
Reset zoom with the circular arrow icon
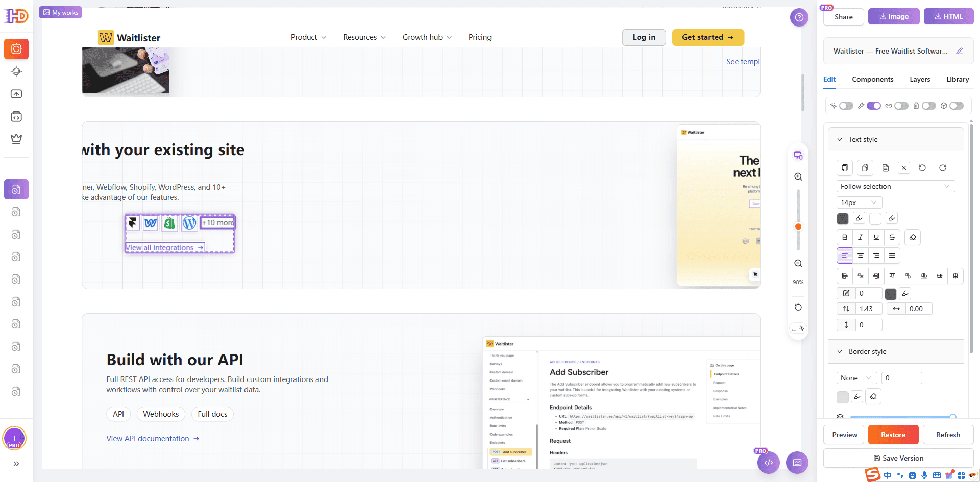pos(798,307)
